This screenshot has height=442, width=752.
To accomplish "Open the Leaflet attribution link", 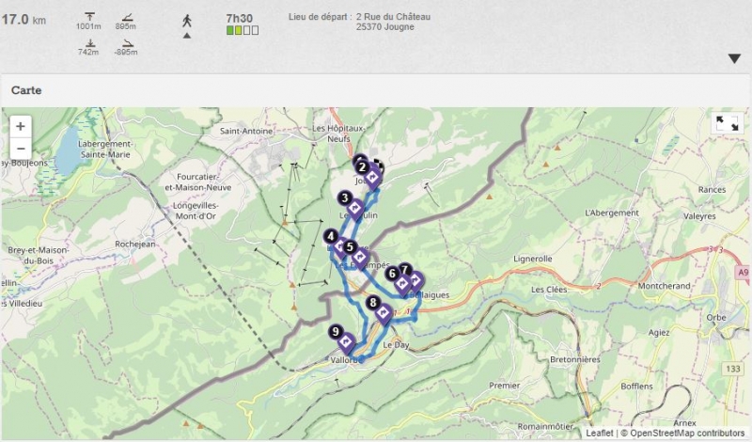I will coord(599,433).
